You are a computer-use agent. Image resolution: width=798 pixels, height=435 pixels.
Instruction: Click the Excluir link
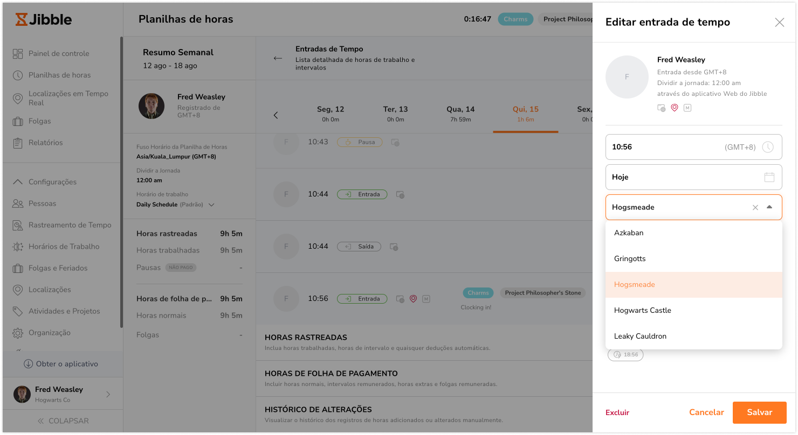[617, 412]
